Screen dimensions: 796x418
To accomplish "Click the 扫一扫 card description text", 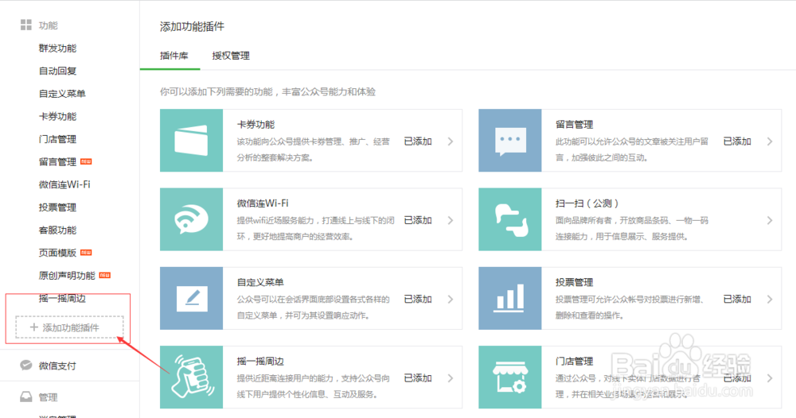I will tap(632, 229).
